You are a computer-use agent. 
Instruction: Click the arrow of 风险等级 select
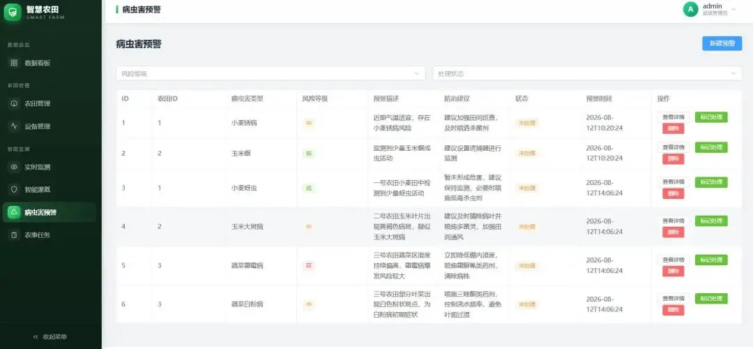point(417,73)
